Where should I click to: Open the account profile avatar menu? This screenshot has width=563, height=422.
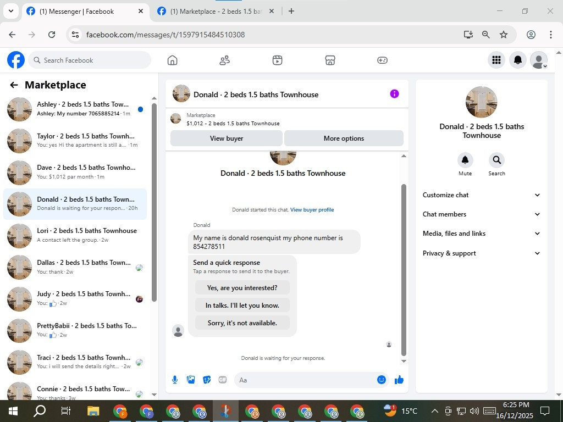click(539, 60)
